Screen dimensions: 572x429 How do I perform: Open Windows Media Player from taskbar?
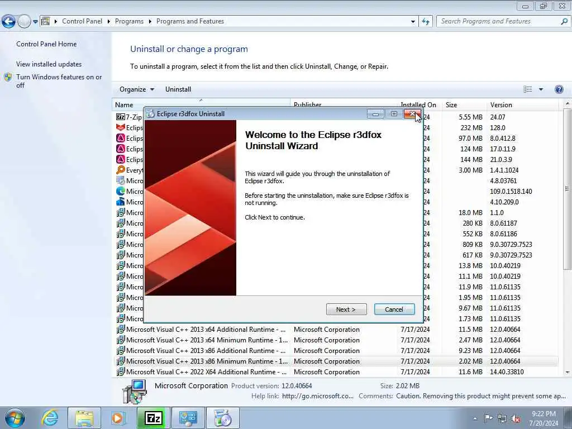pos(118,418)
